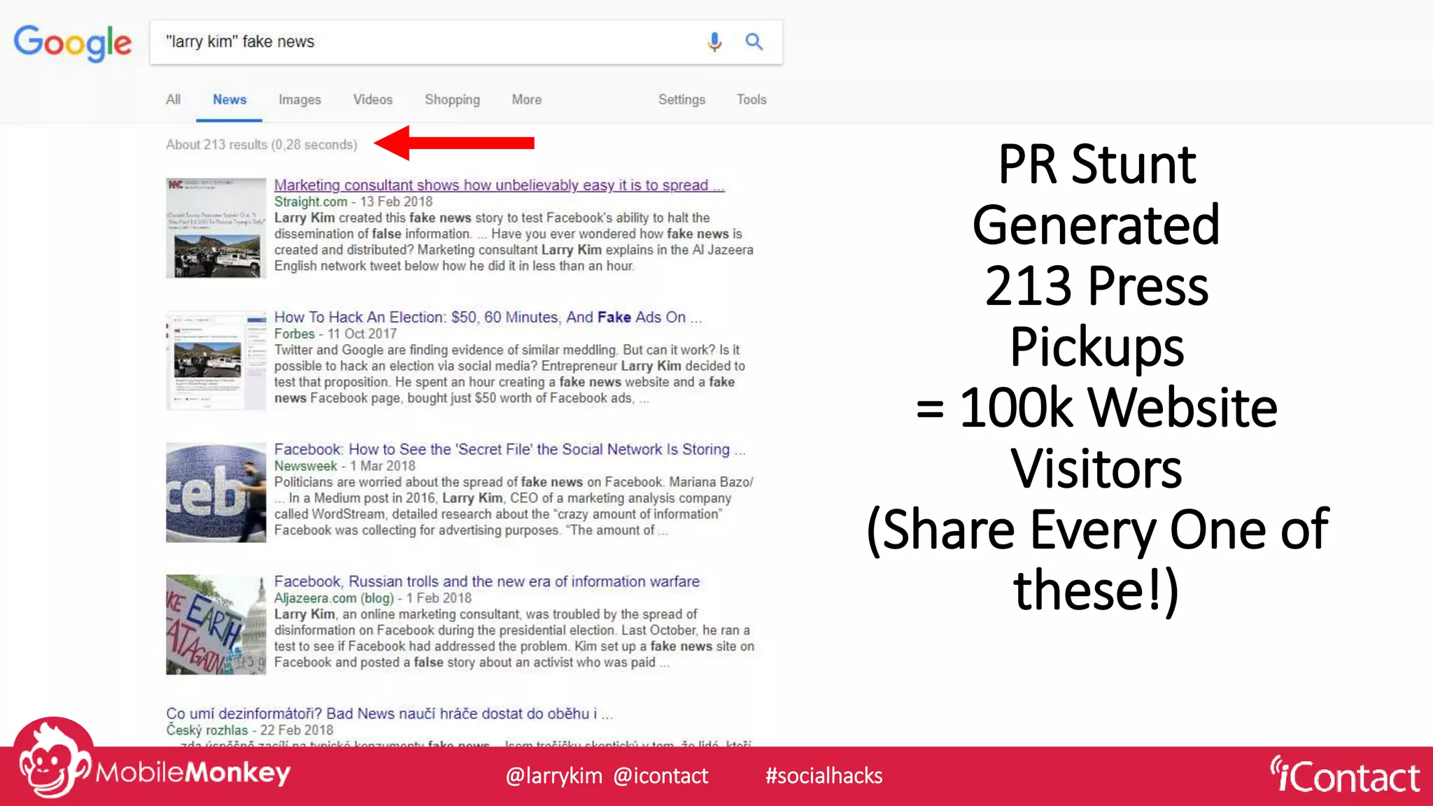Switch to the Shopping tab
Viewport: 1433px width, 806px height.
tap(452, 99)
